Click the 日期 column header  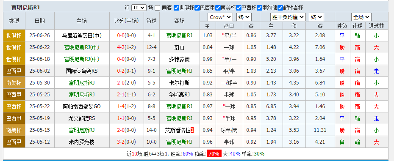[40, 21]
